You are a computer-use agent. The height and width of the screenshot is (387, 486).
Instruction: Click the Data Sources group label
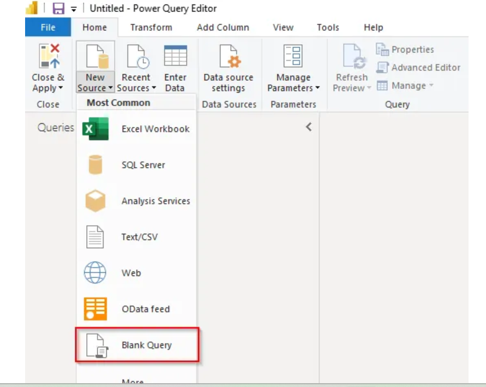click(229, 104)
